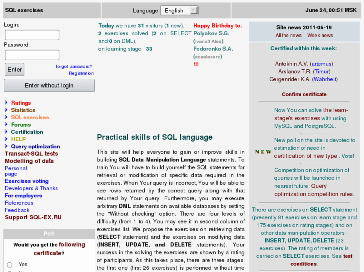
Task: Open the For employers link
Action: 23,196
